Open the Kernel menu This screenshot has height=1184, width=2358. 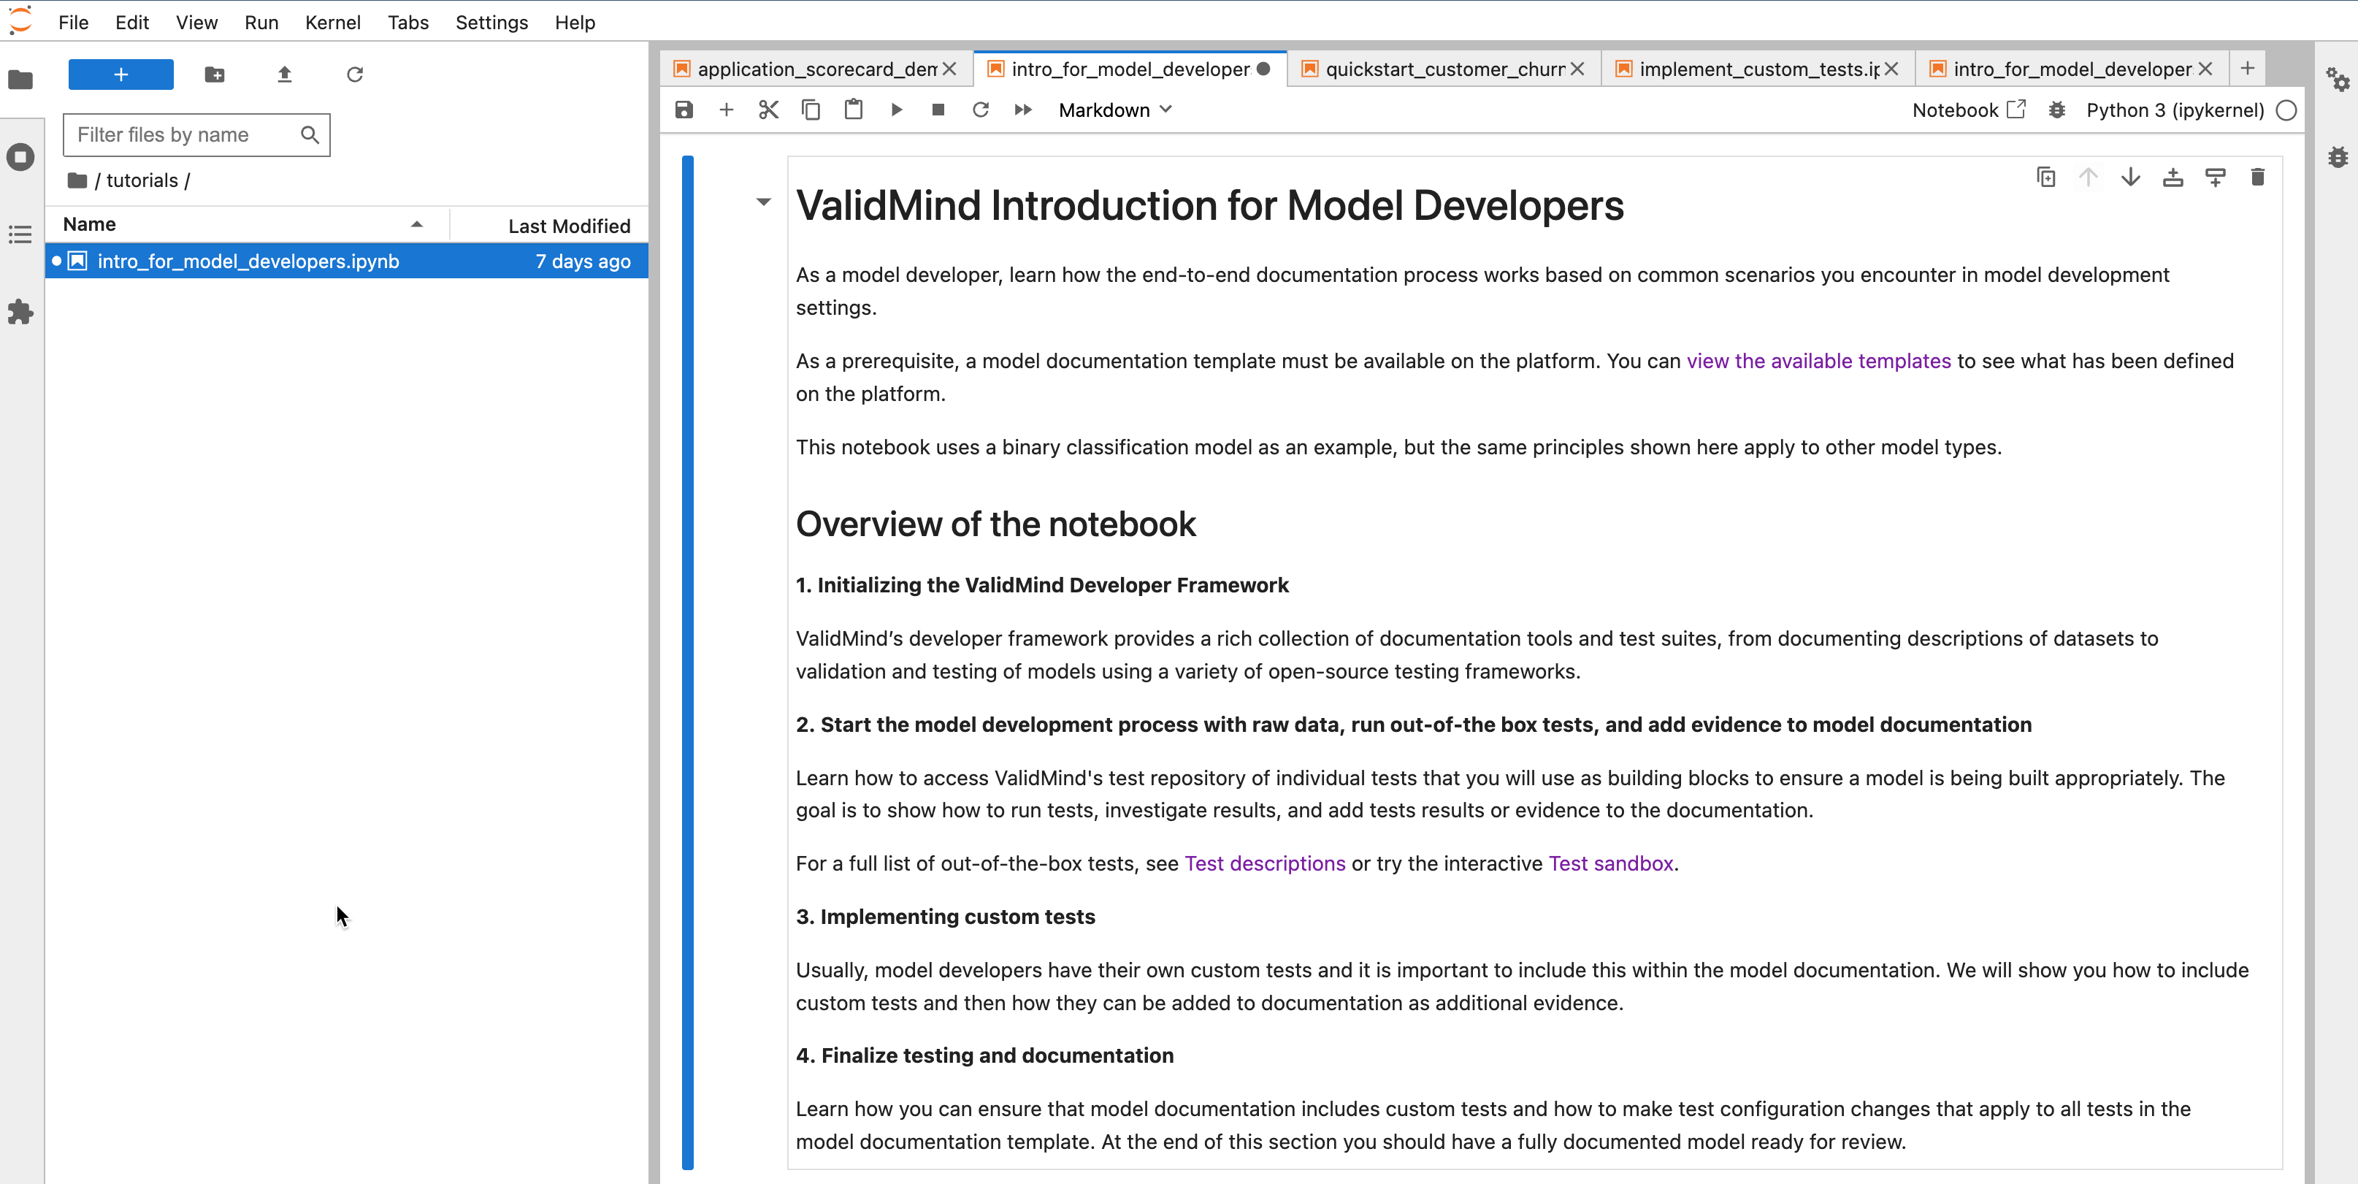tap(332, 23)
